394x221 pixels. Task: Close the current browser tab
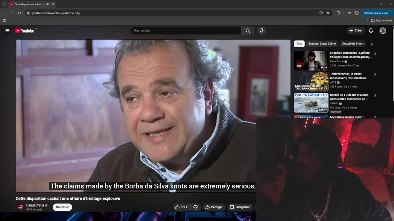pyautogui.click(x=53, y=4)
